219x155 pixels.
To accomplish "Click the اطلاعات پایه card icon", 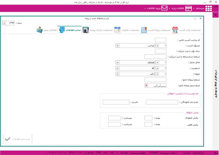I will coord(188,8).
